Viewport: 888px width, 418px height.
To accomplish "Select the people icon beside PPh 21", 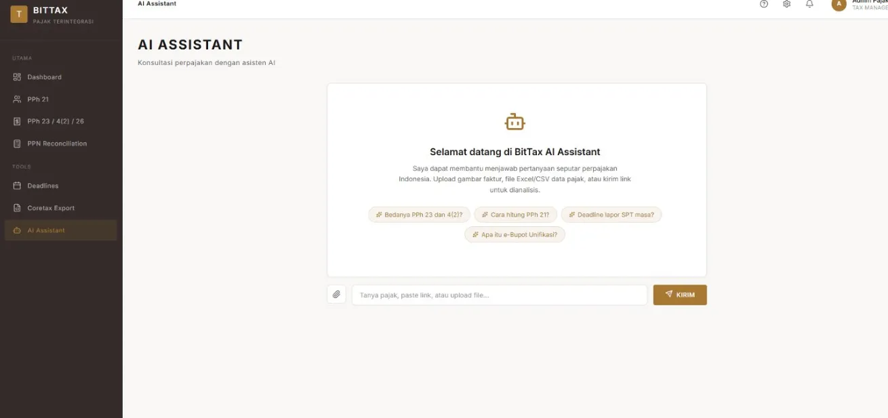I will tap(17, 100).
